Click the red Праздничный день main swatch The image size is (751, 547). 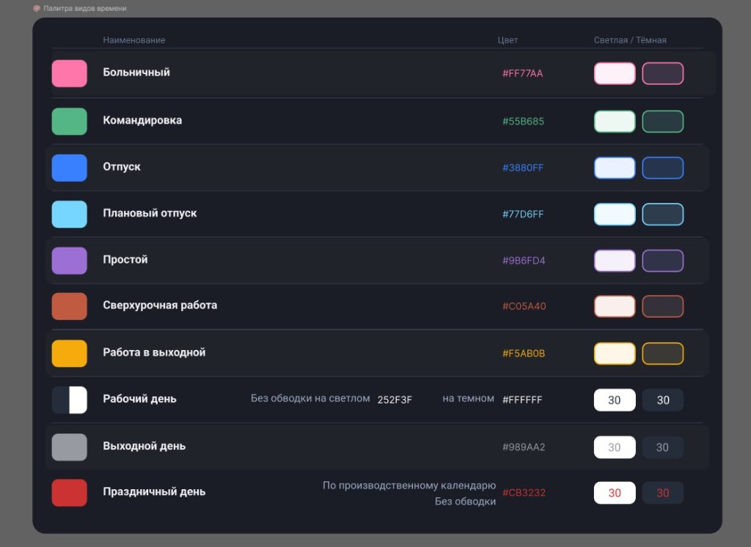(70, 493)
